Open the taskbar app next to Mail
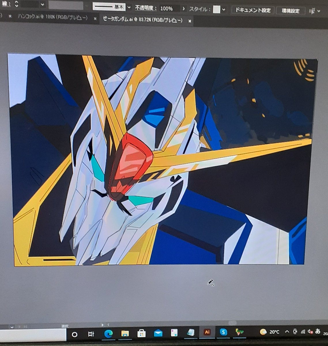328x346 pixels. tap(174, 333)
